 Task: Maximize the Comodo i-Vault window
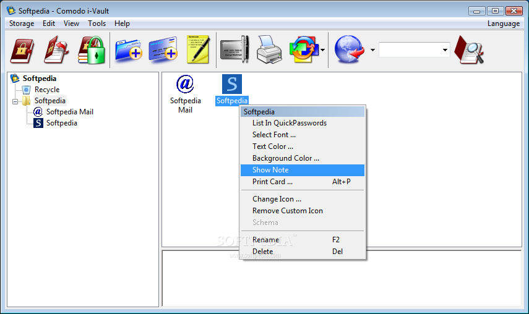pyautogui.click(x=495, y=11)
